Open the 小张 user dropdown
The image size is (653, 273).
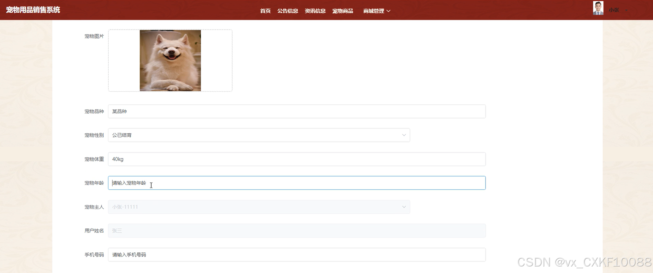618,10
